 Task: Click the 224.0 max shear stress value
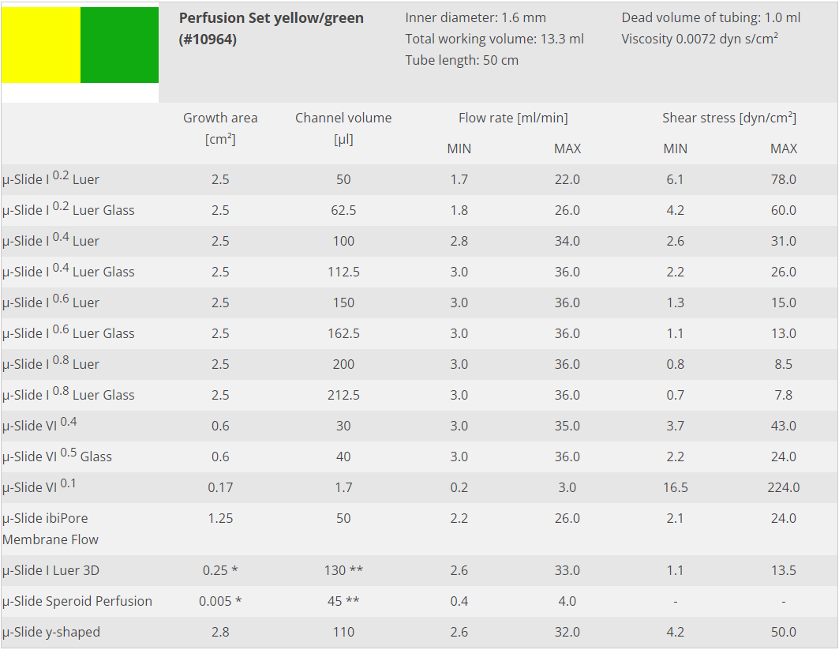pyautogui.click(x=783, y=487)
